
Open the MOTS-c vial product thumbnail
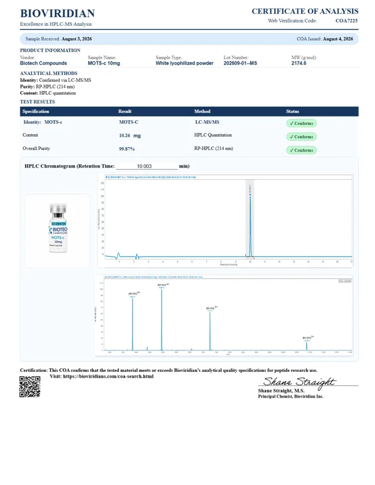57,231
